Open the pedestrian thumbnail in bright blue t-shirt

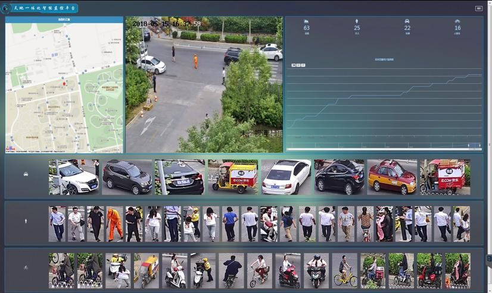(231, 224)
